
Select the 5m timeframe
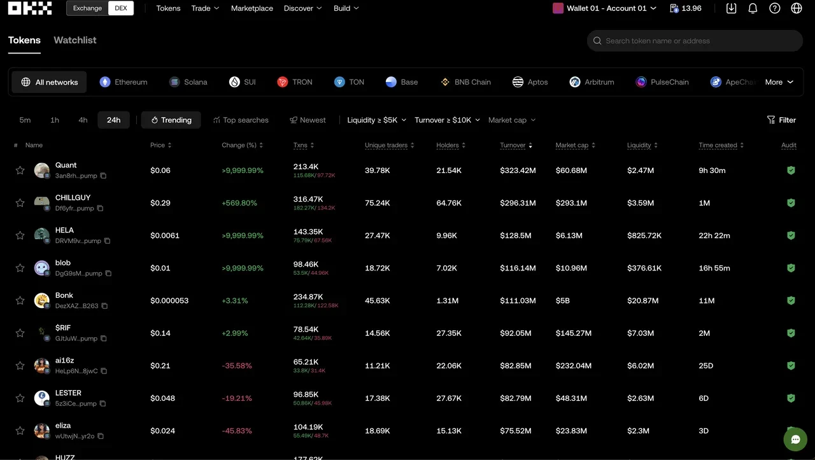coord(25,120)
